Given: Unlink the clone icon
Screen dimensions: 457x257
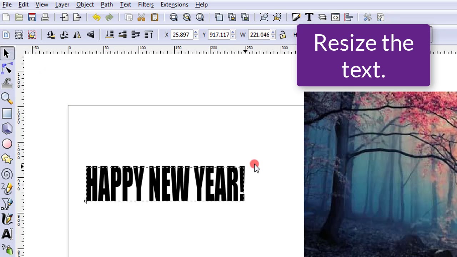Looking at the screenshot, I should tap(245, 17).
